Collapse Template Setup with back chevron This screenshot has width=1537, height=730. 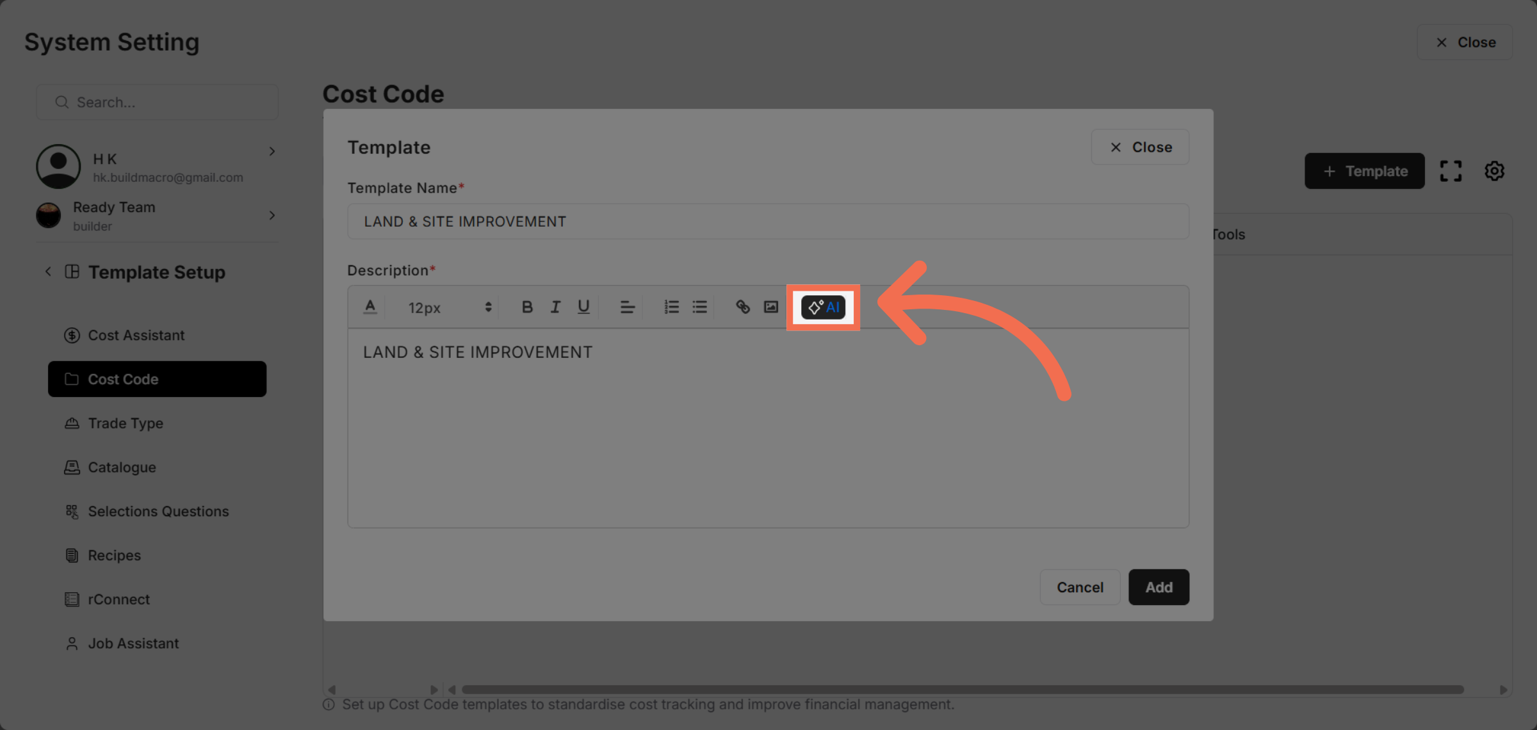click(48, 272)
